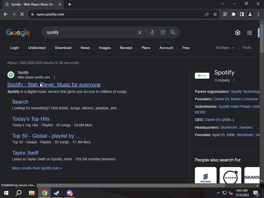Open Chrome's three-dot menu

pos(258,14)
